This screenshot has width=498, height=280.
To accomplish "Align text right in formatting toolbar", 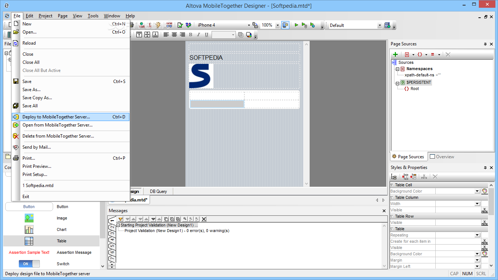I will click(x=182, y=35).
